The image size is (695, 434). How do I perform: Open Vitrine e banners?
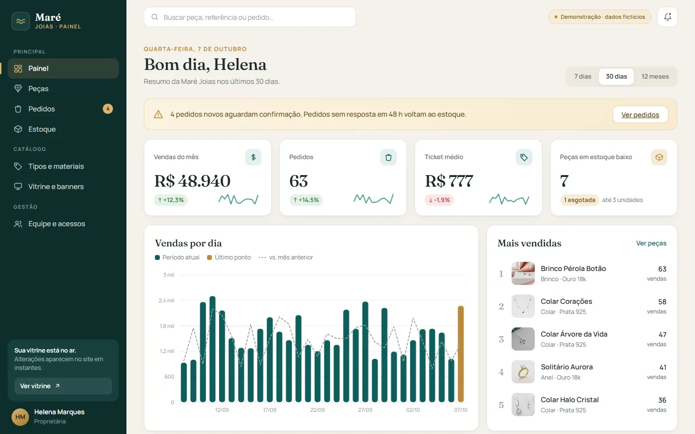63,187
